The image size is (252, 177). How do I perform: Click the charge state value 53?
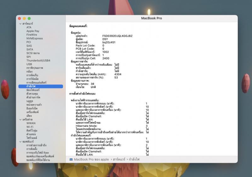(116, 78)
